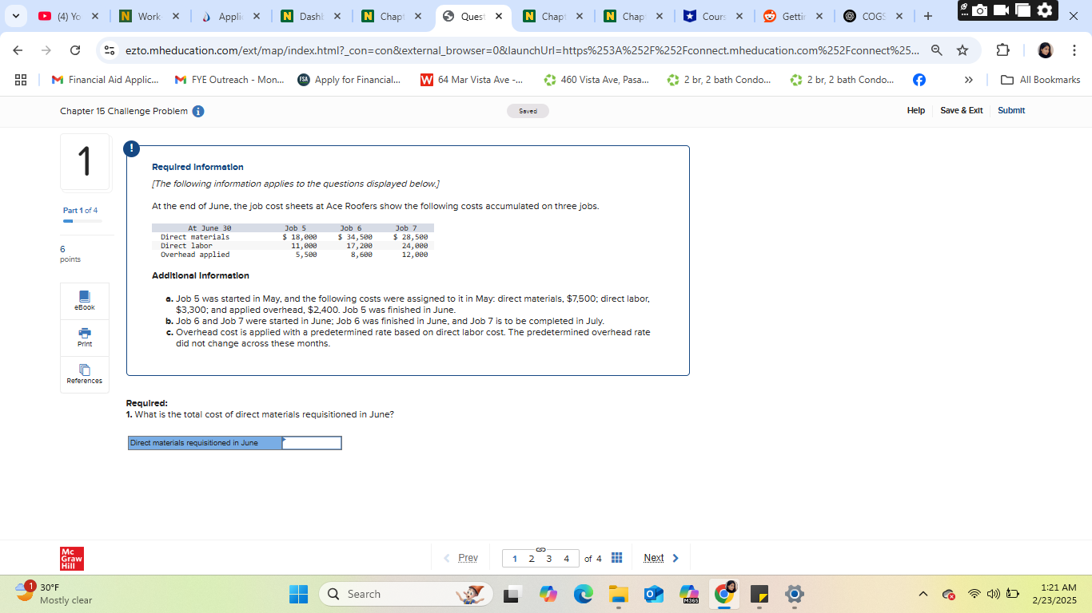Click the Submit link
The image size is (1092, 613).
tap(1010, 111)
